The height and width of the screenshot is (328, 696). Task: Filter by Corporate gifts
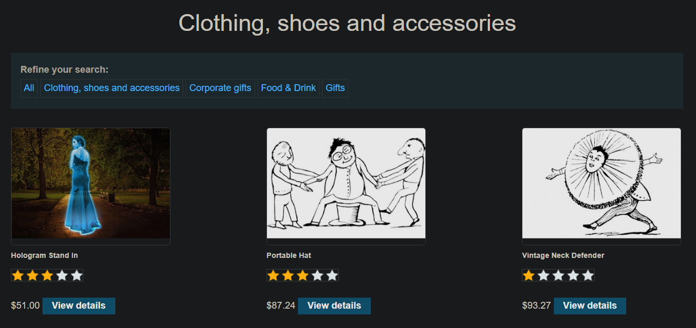point(220,88)
